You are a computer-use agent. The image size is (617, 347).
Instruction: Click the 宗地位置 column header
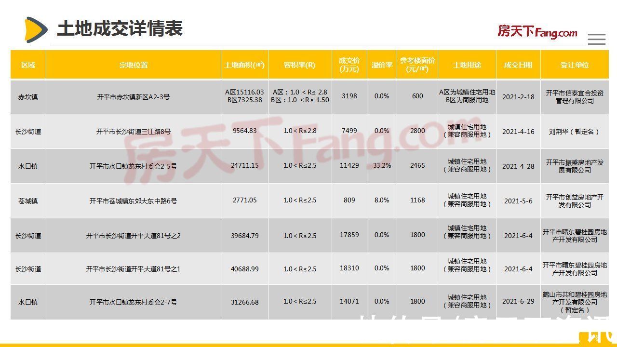point(134,65)
